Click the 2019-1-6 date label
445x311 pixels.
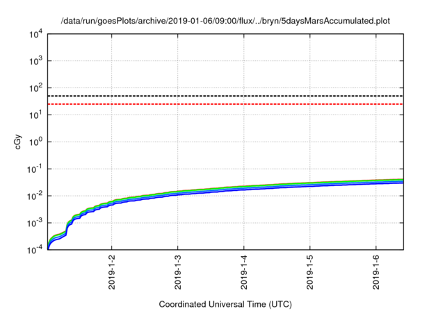(x=375, y=272)
